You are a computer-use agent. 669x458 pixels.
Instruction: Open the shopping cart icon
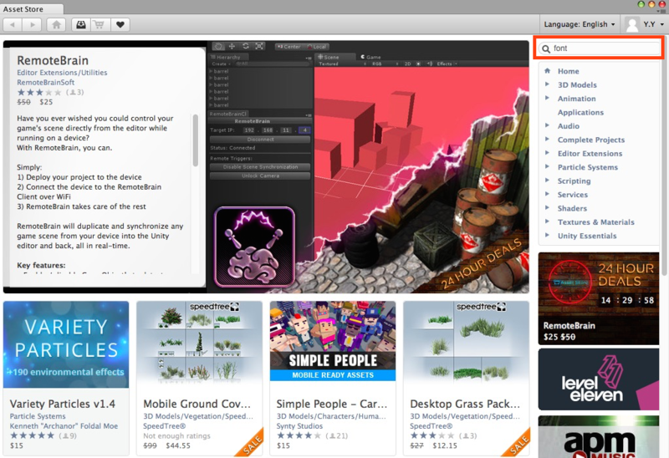[100, 25]
